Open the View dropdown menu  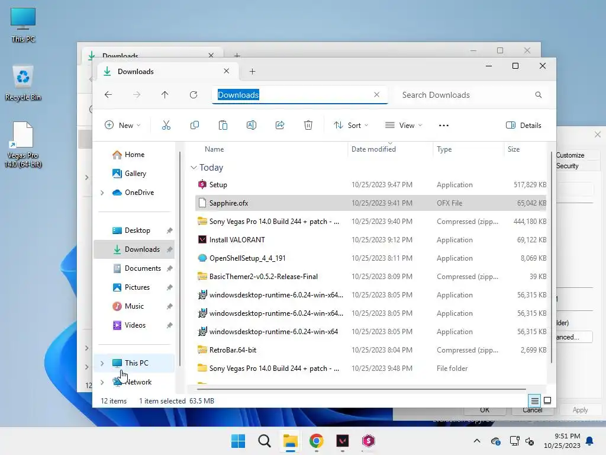(x=404, y=126)
